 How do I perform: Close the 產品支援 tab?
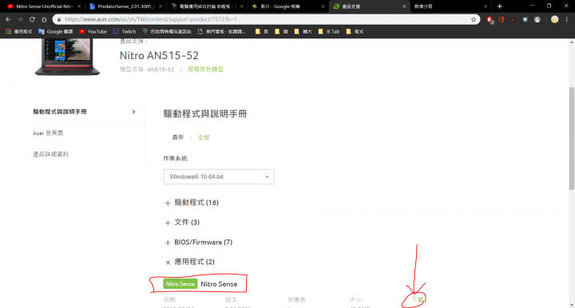point(404,6)
